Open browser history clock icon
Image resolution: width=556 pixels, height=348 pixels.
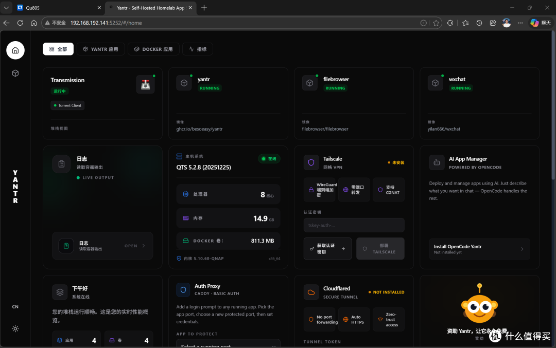(479, 23)
